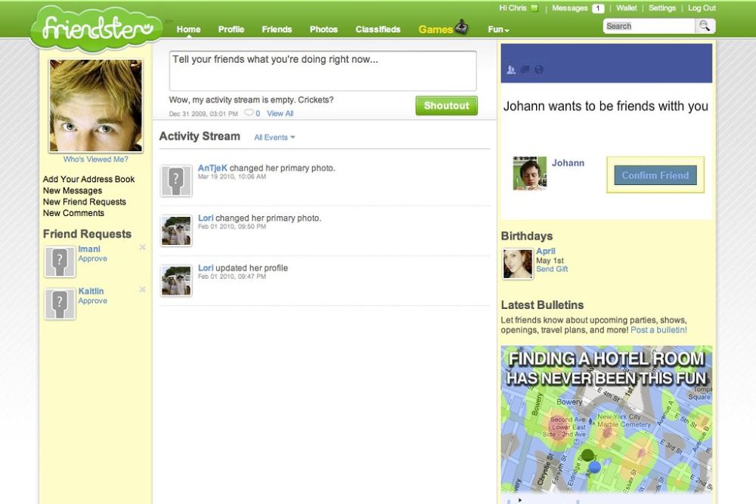Viewport: 756px width, 504px height.
Task: Click the magnifying glass search icon
Action: [x=705, y=26]
